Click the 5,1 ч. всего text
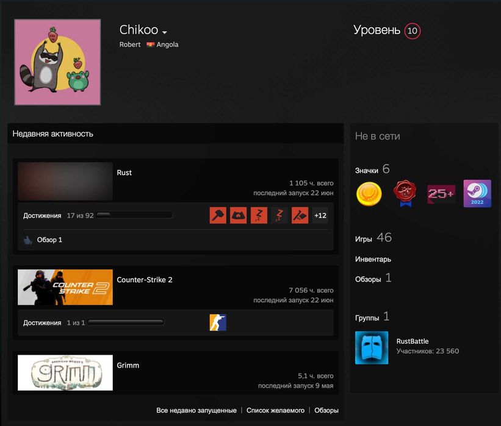The height and width of the screenshot is (426, 501). tap(315, 376)
